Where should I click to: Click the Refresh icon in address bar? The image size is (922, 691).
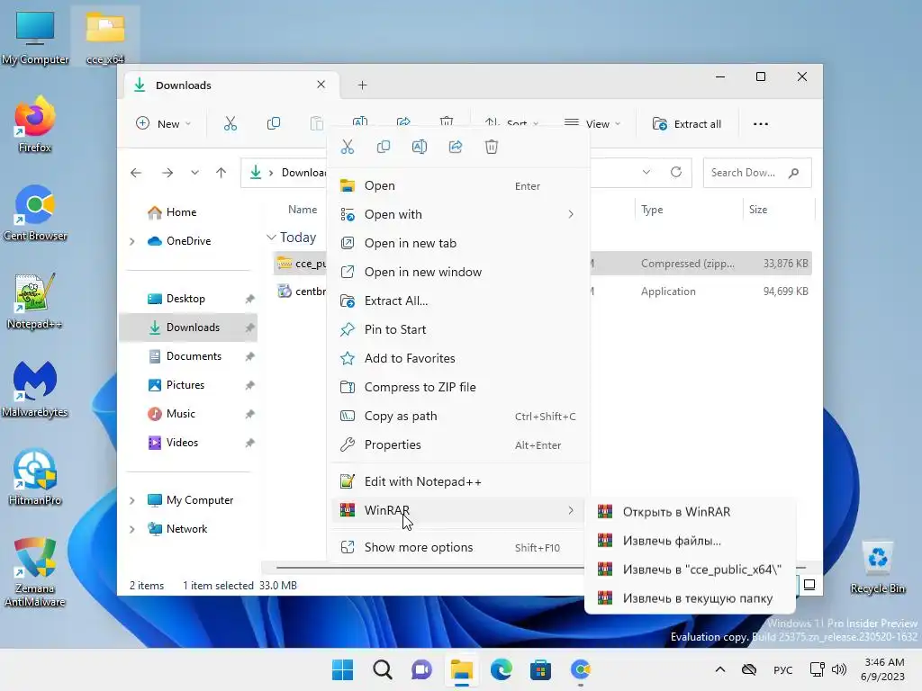point(676,172)
